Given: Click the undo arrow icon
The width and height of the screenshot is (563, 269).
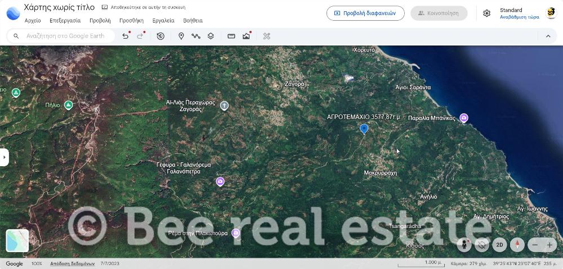Looking at the screenshot, I should point(125,36).
